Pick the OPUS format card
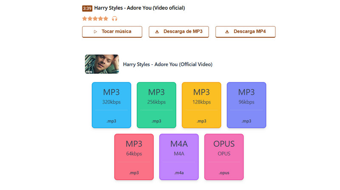The height and width of the screenshot is (190, 340). click(224, 156)
